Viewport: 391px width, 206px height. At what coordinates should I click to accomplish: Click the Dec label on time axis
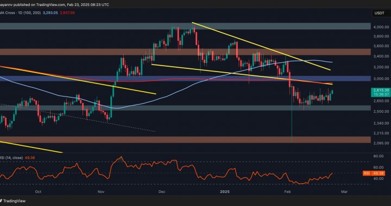click(162, 192)
